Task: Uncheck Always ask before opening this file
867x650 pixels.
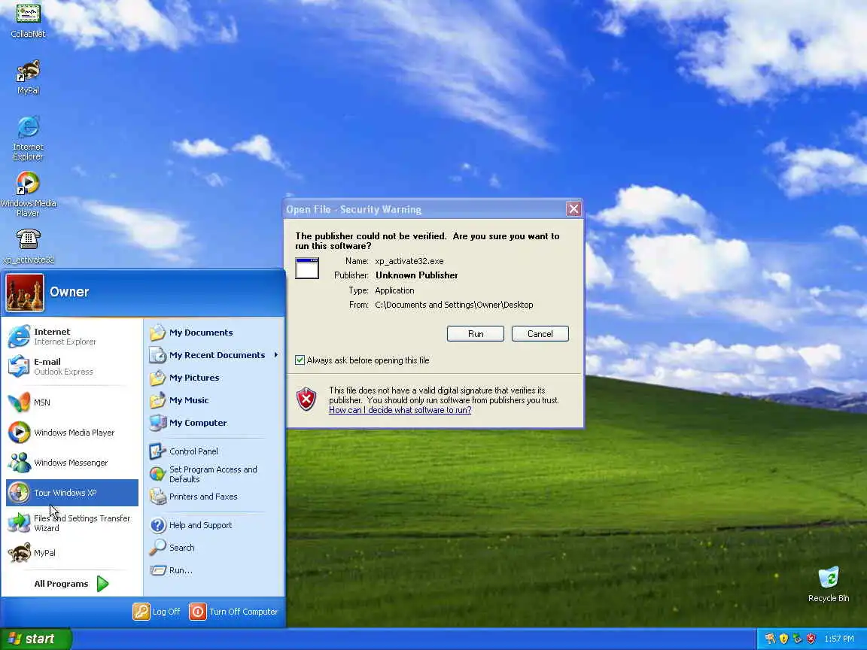Action: [300, 360]
